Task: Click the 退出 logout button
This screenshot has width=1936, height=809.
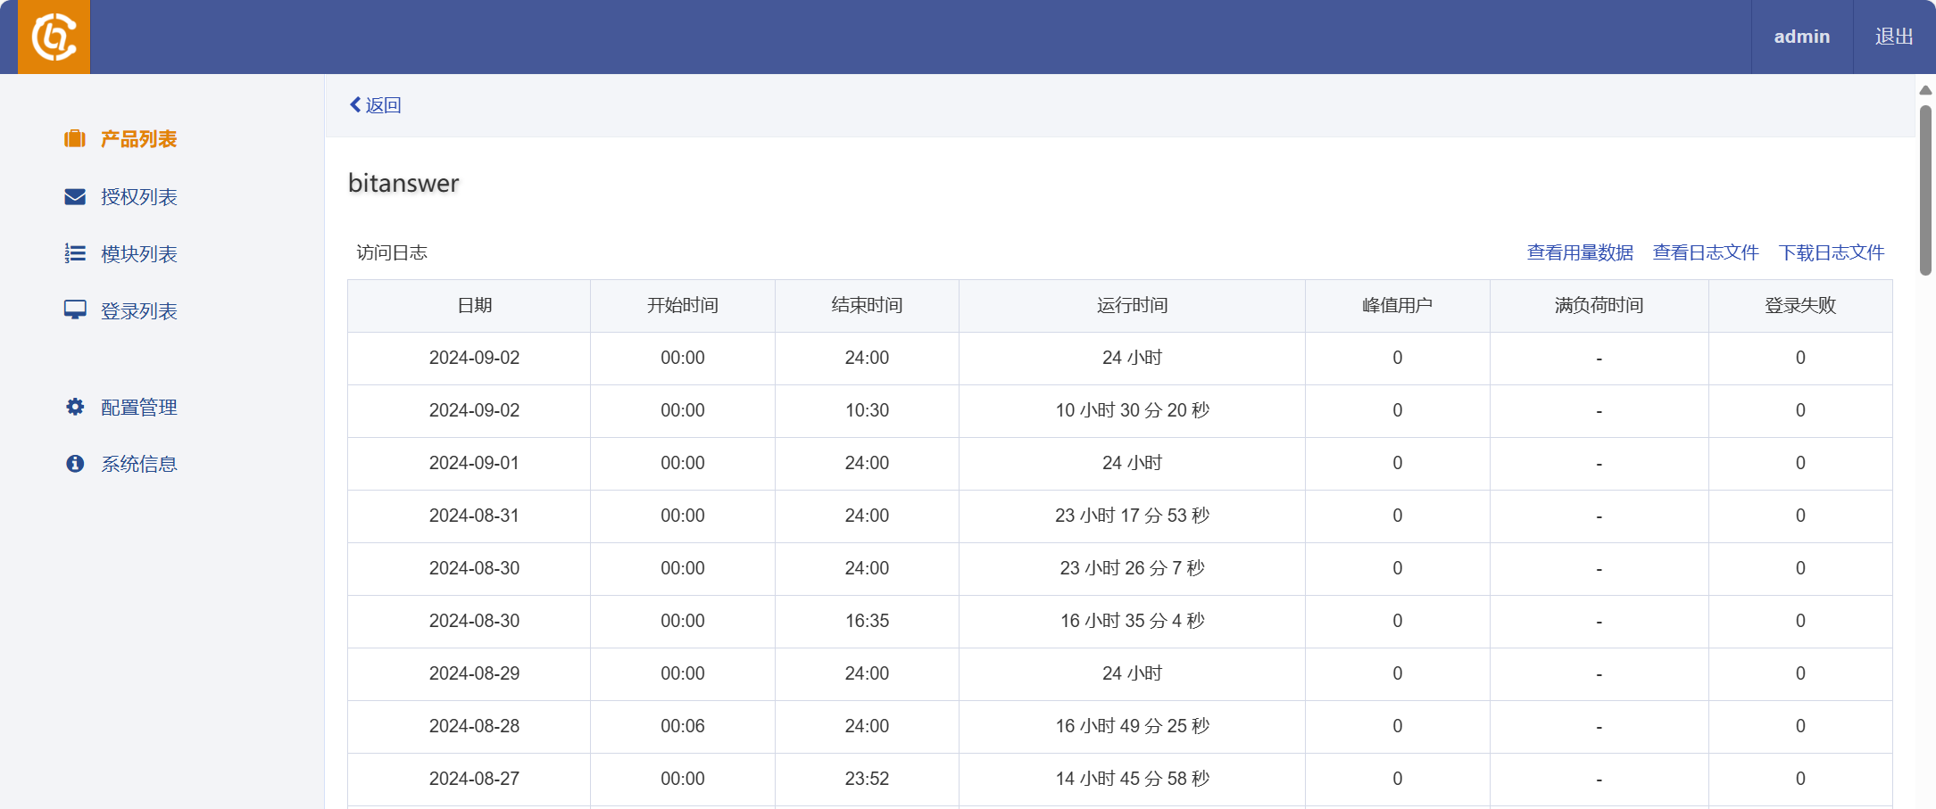Action: pyautogui.click(x=1894, y=37)
